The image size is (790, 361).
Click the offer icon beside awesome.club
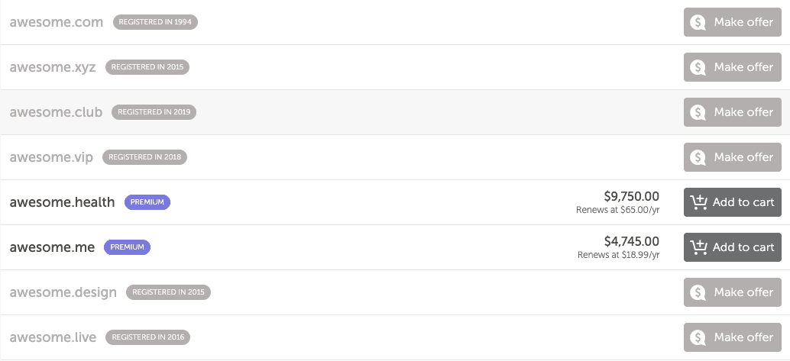698,113
